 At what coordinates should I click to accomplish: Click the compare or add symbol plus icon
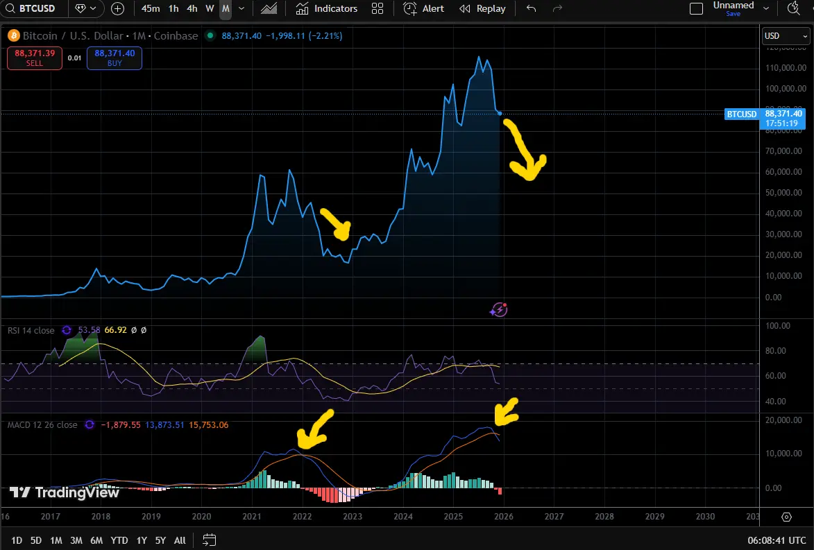coord(118,8)
